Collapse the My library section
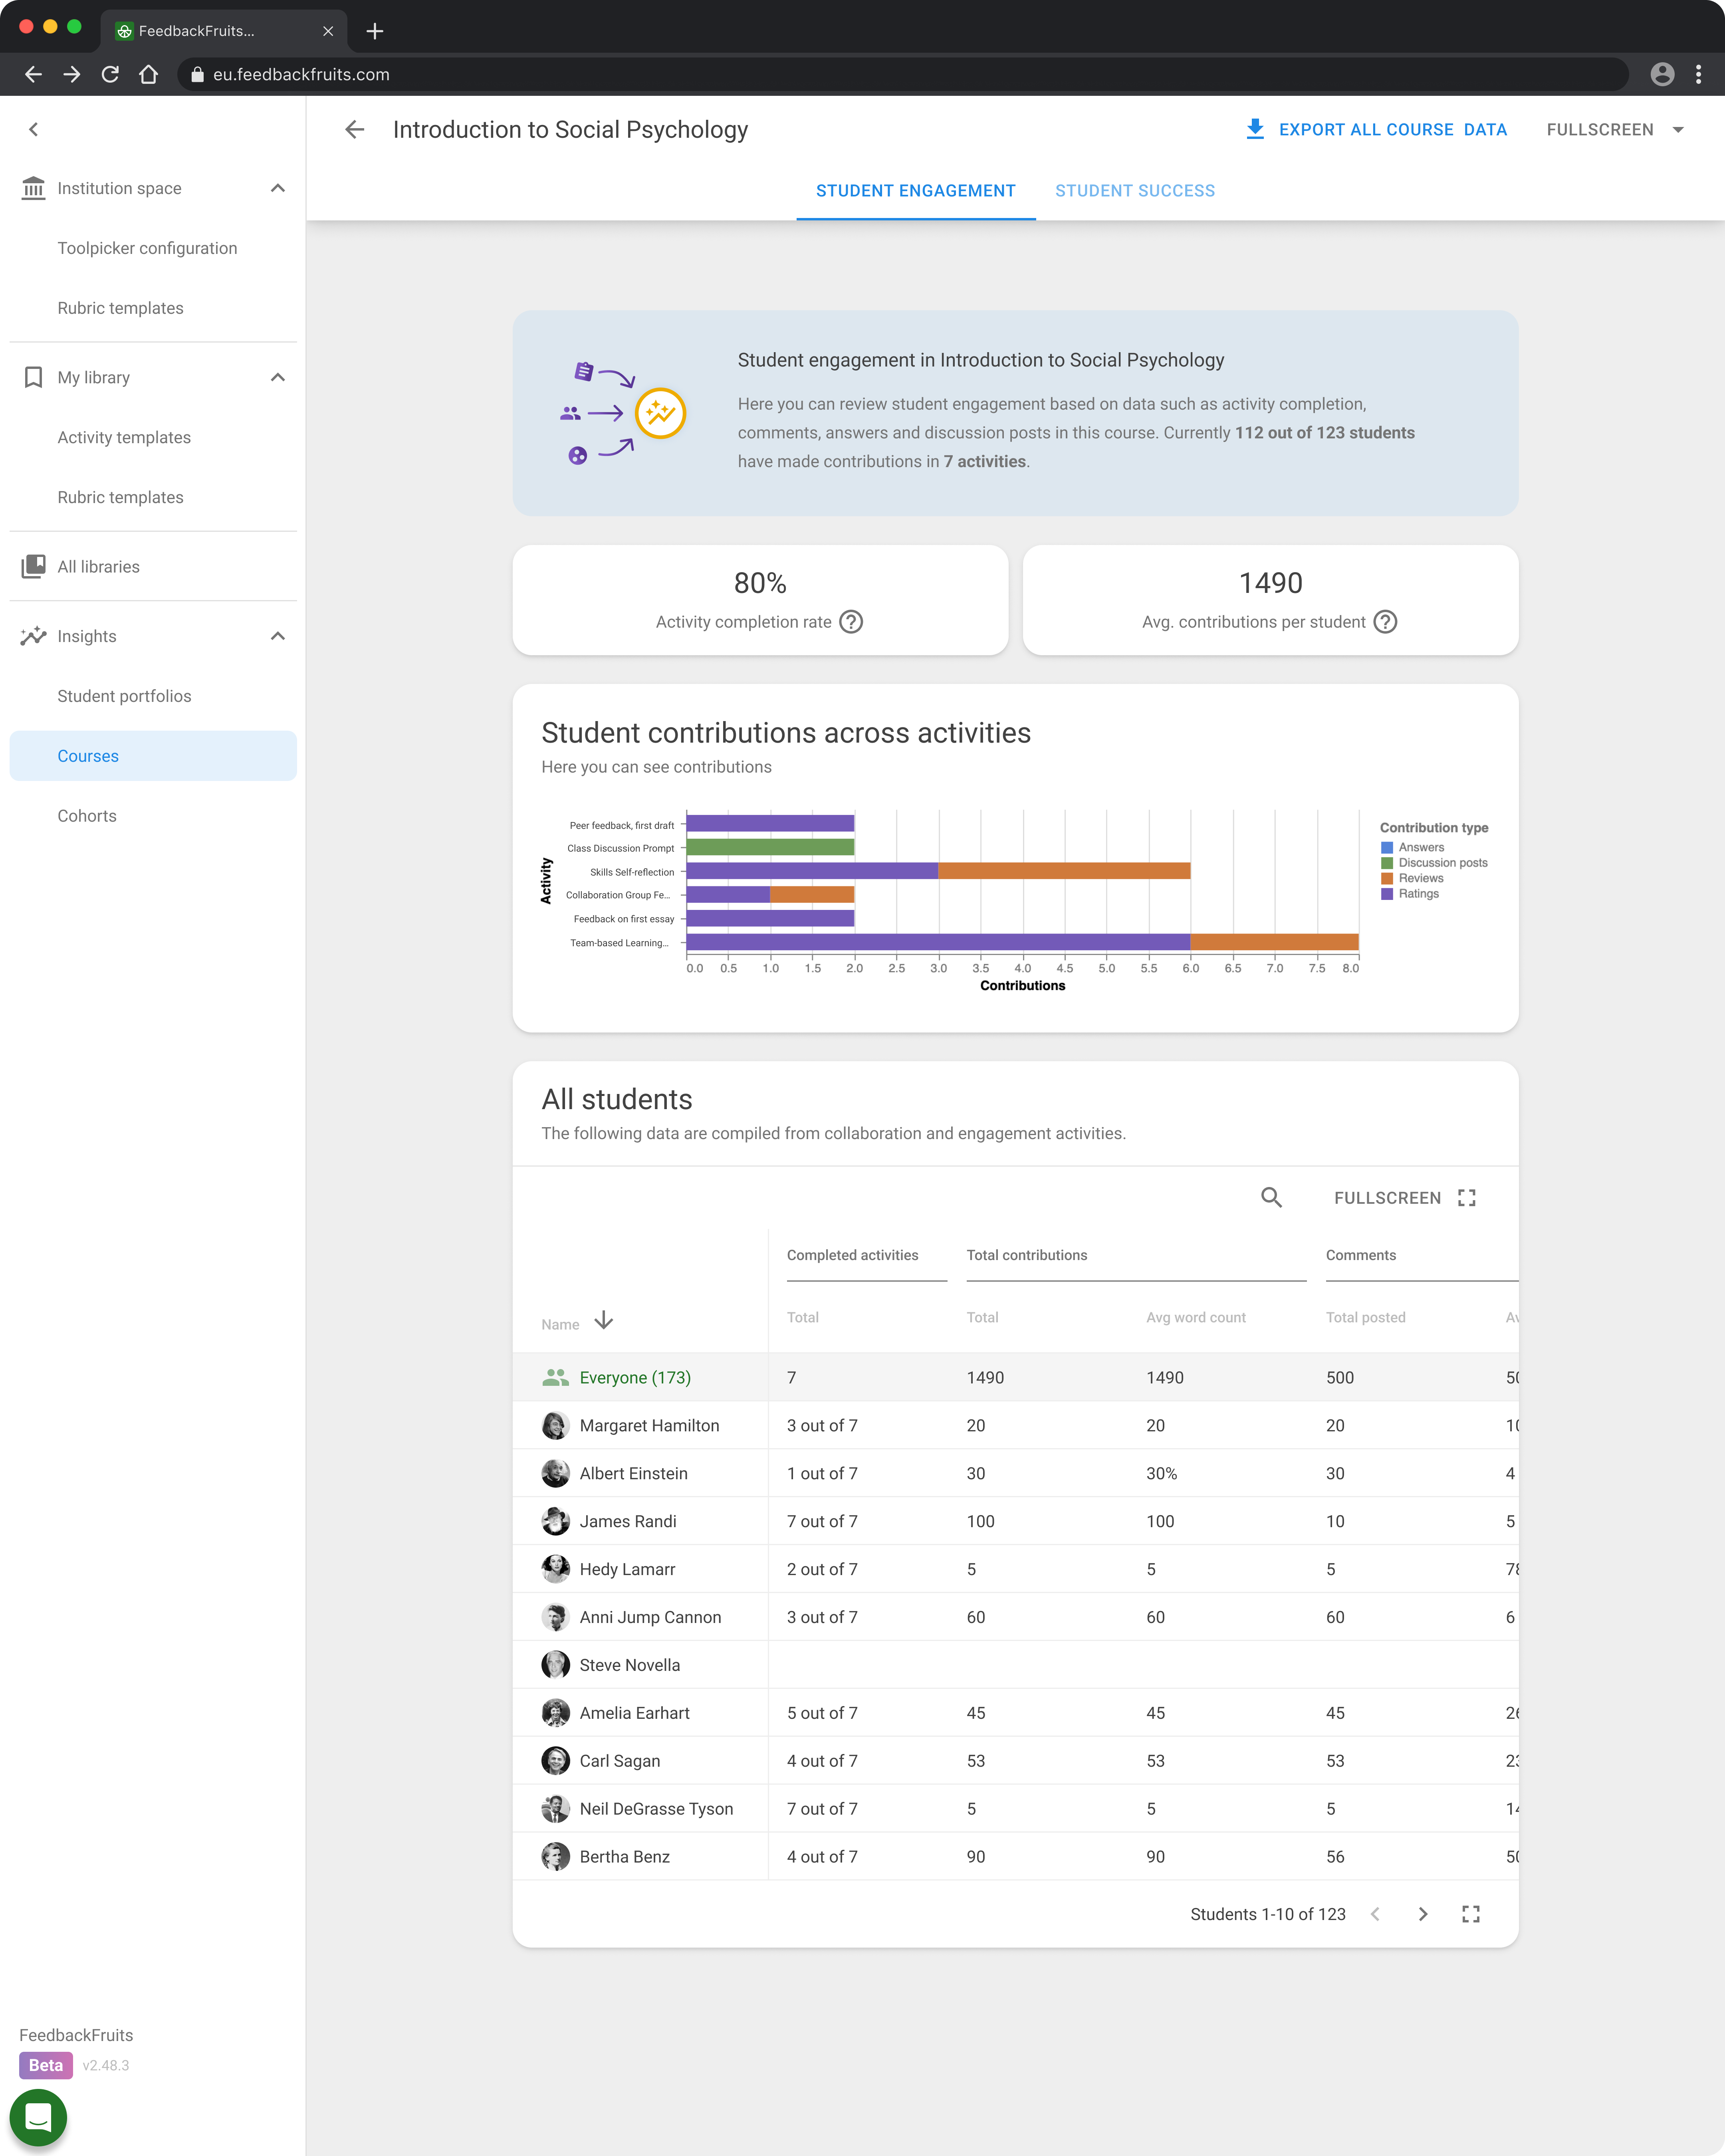This screenshot has width=1725, height=2156. pyautogui.click(x=278, y=377)
